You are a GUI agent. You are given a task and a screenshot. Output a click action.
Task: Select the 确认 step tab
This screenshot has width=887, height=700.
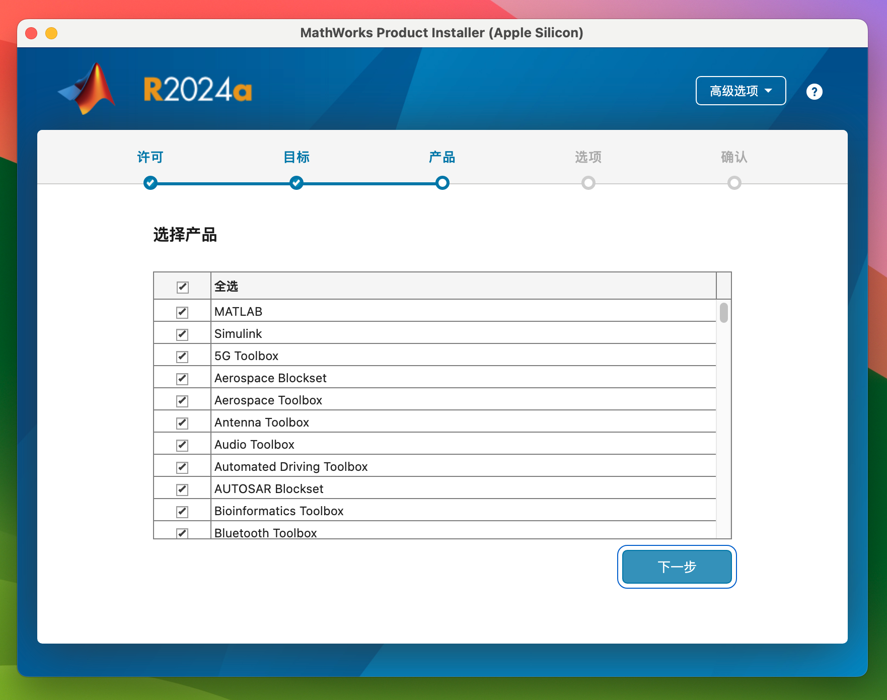point(734,157)
